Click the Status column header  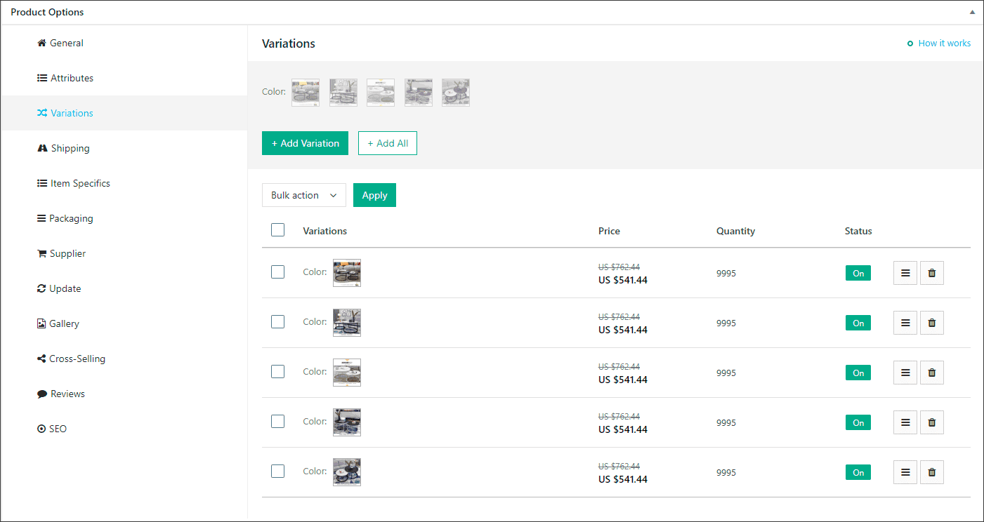[x=858, y=231]
